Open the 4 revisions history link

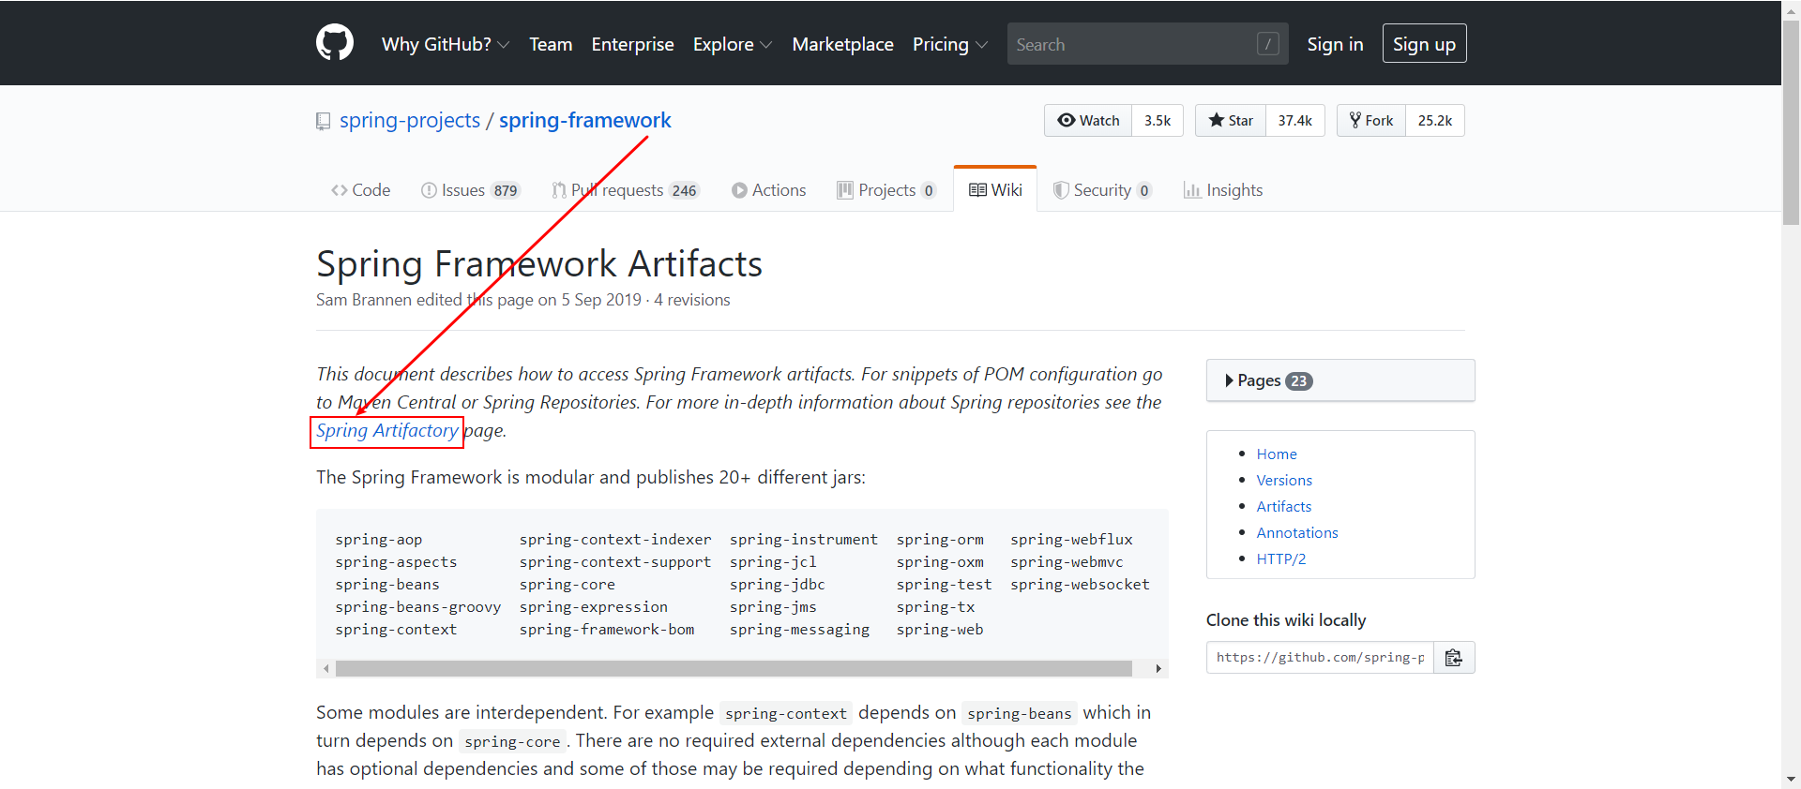click(692, 300)
